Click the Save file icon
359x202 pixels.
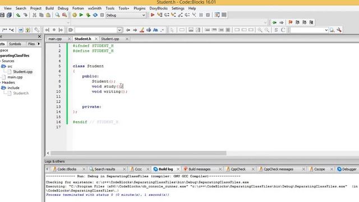click(x=2, y=15)
